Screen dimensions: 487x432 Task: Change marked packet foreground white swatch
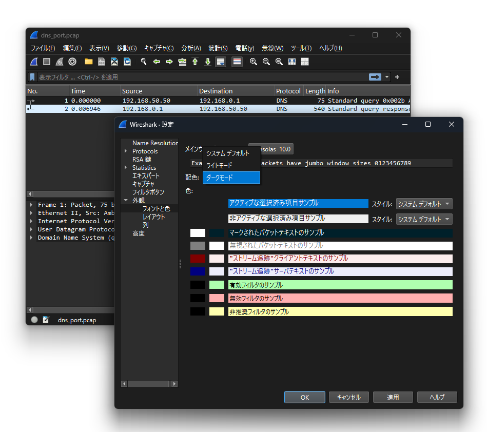pos(198,233)
